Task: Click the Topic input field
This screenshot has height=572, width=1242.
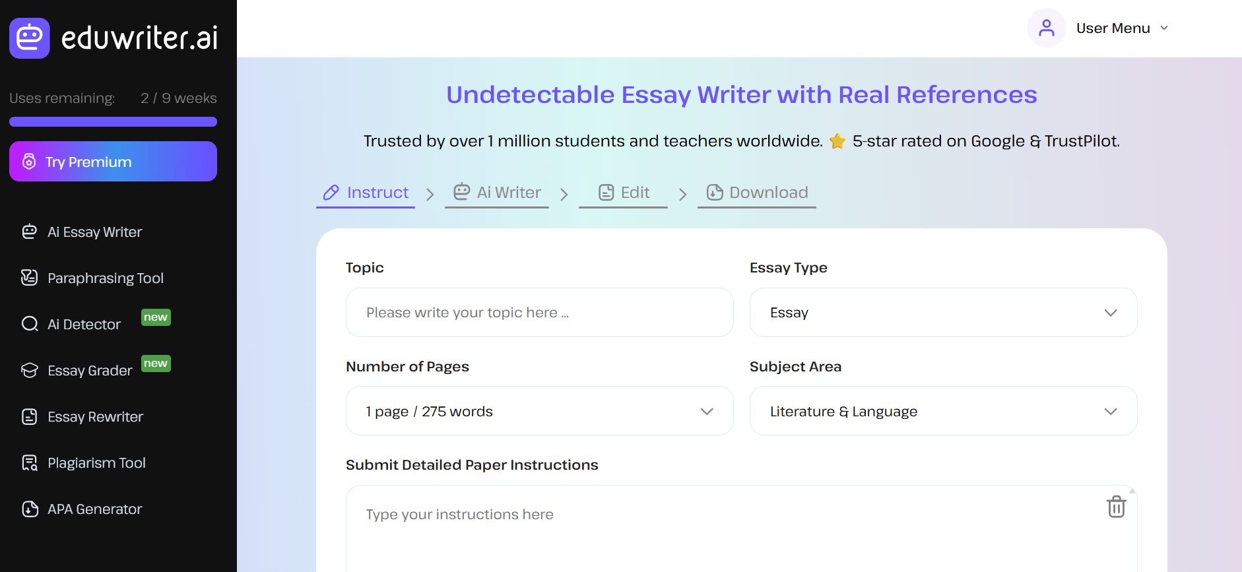Action: [539, 312]
